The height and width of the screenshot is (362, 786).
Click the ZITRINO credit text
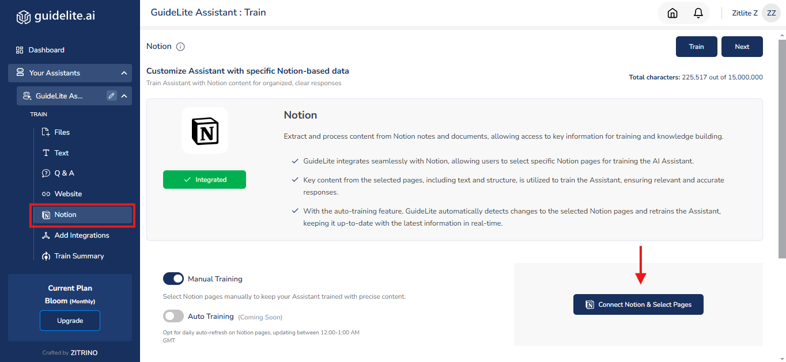coord(85,353)
